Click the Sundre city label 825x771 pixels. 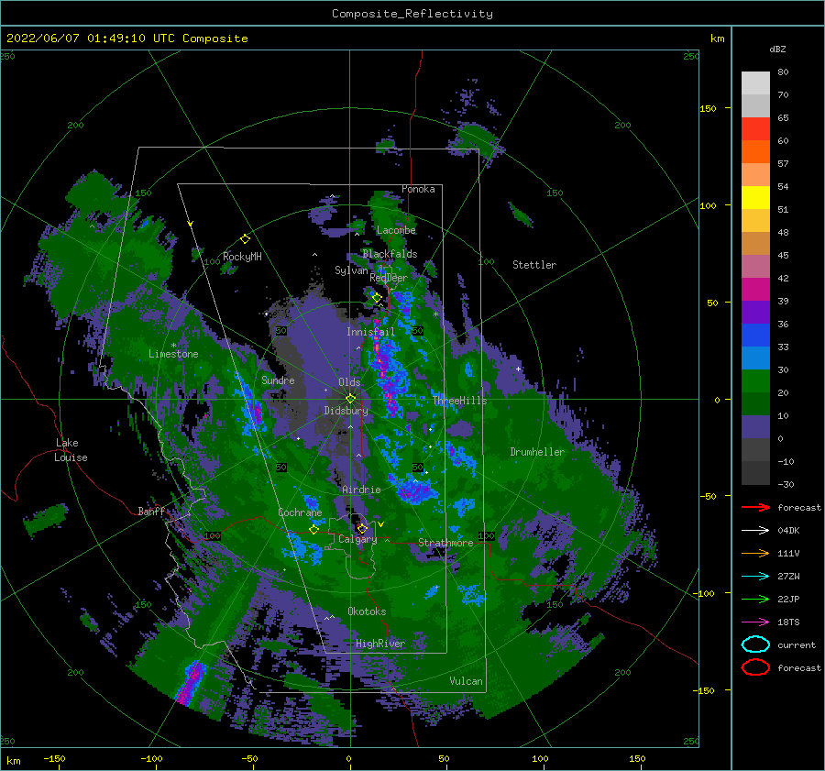[278, 380]
